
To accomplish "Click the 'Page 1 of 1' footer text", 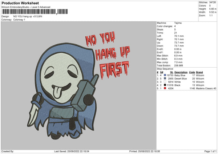I will 210,151.
